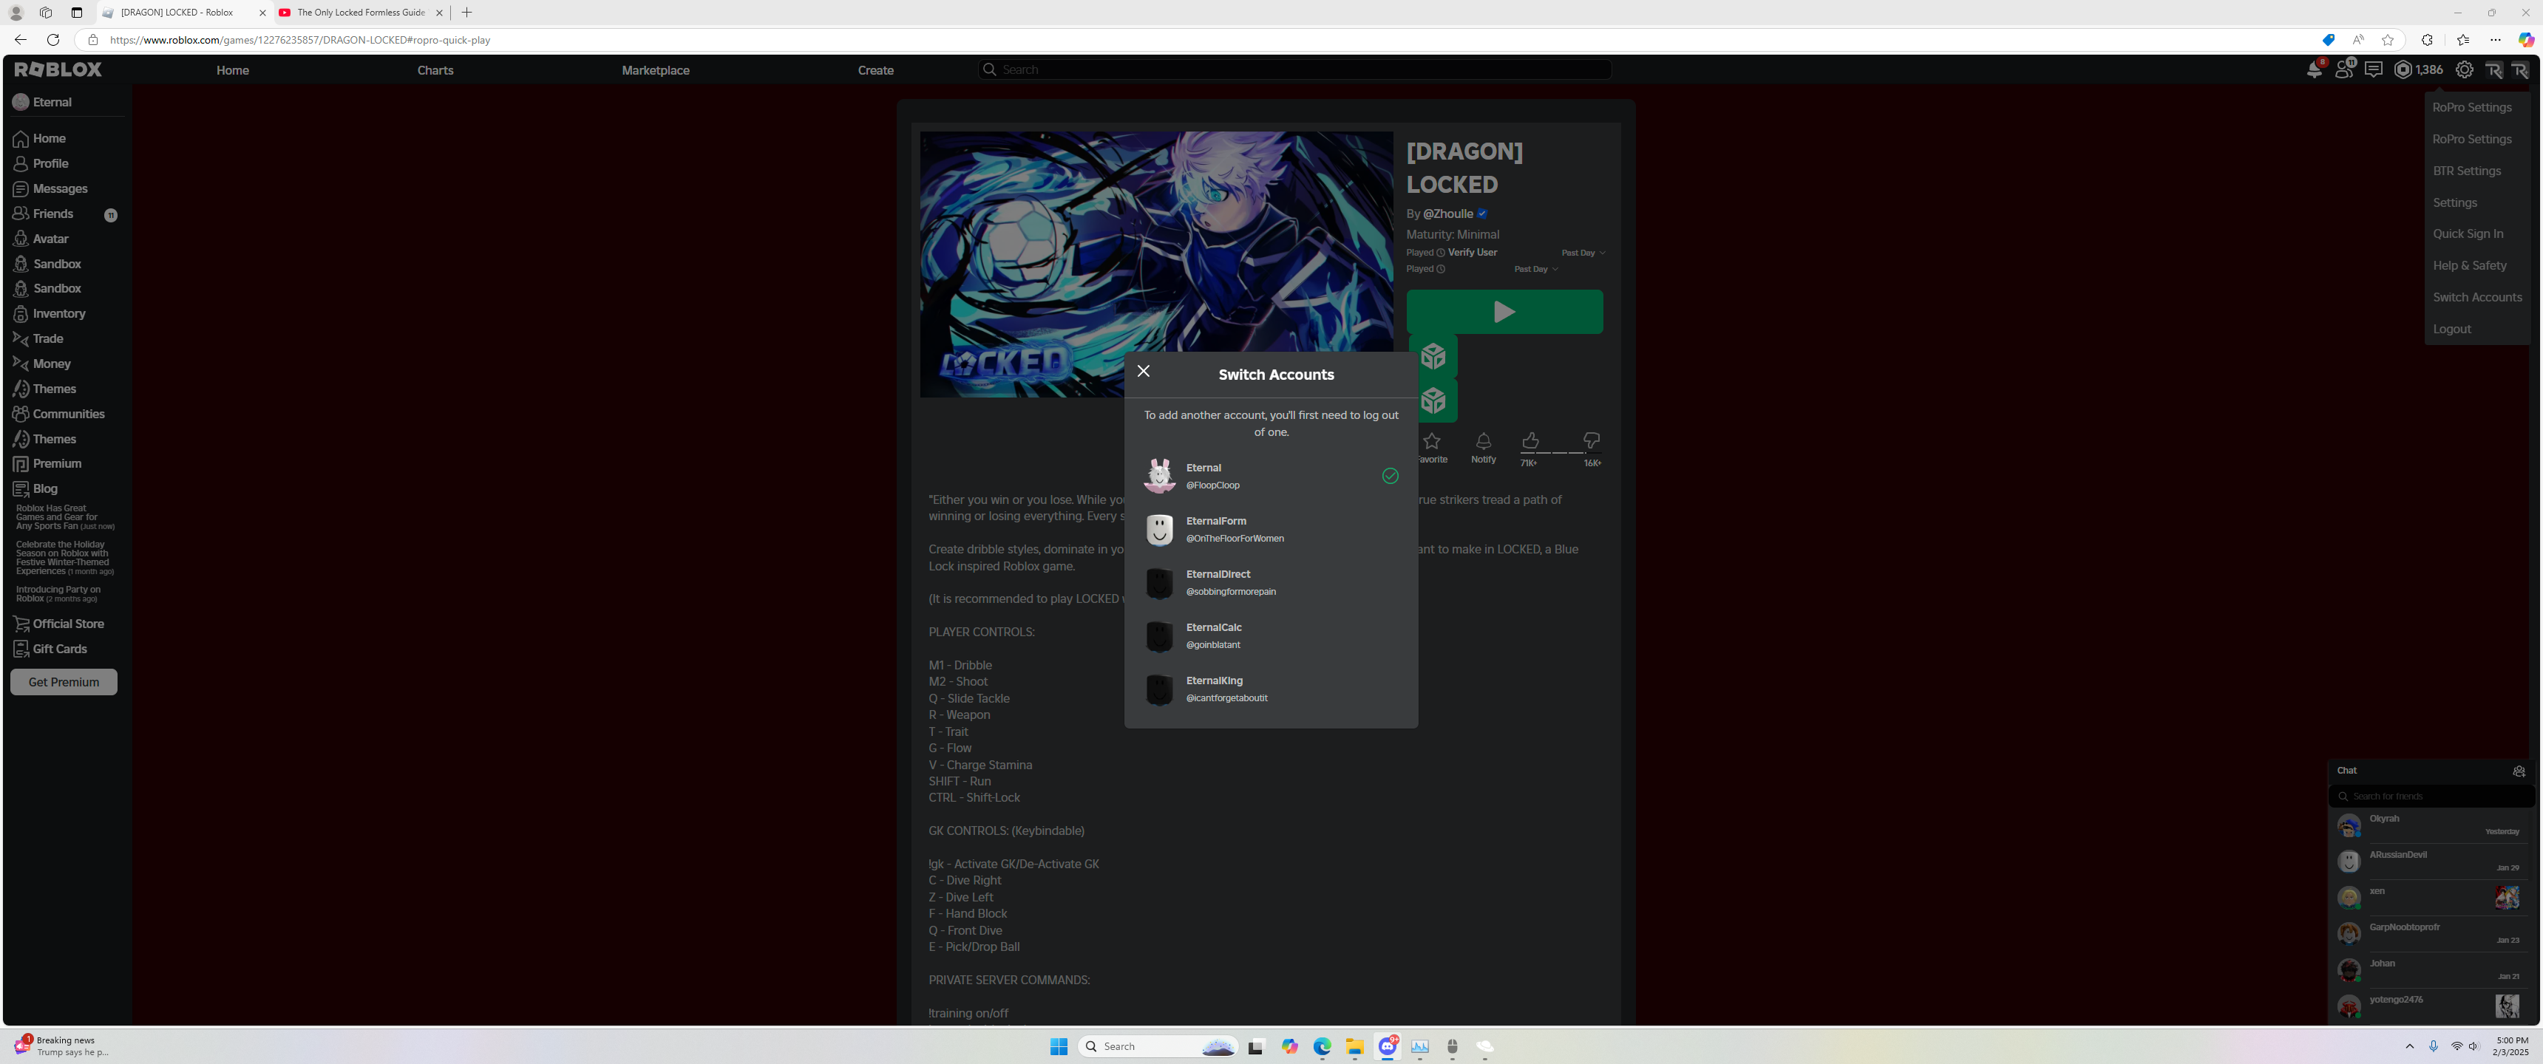Viewport: 2543px width, 1064px height.
Task: Click the Get Premium button
Action: tap(64, 682)
